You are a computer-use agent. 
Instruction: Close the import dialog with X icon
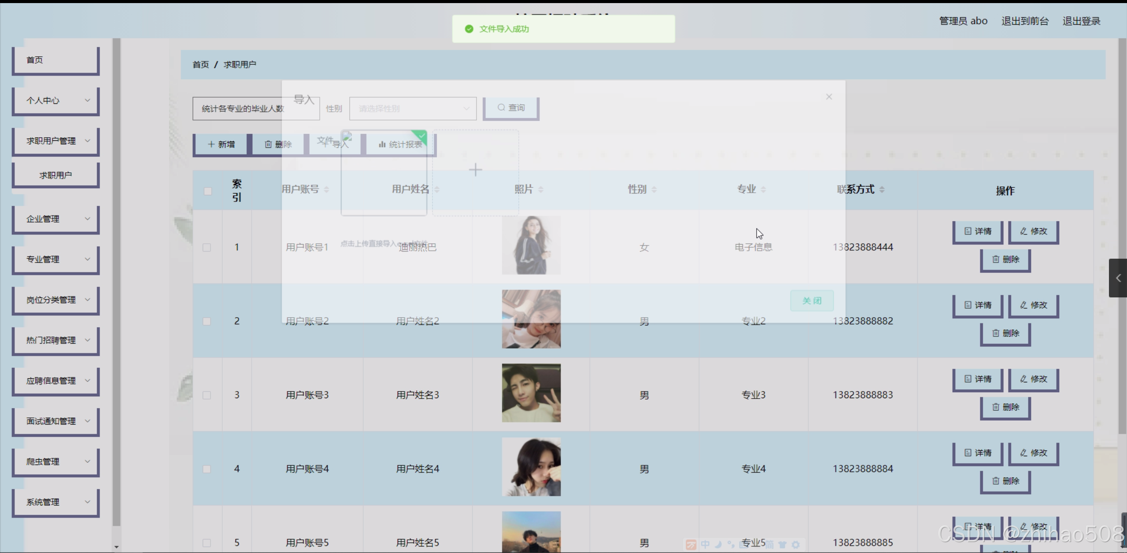829,97
